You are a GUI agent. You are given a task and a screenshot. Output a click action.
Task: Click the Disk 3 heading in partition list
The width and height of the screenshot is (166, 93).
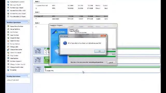[x=37, y=23]
